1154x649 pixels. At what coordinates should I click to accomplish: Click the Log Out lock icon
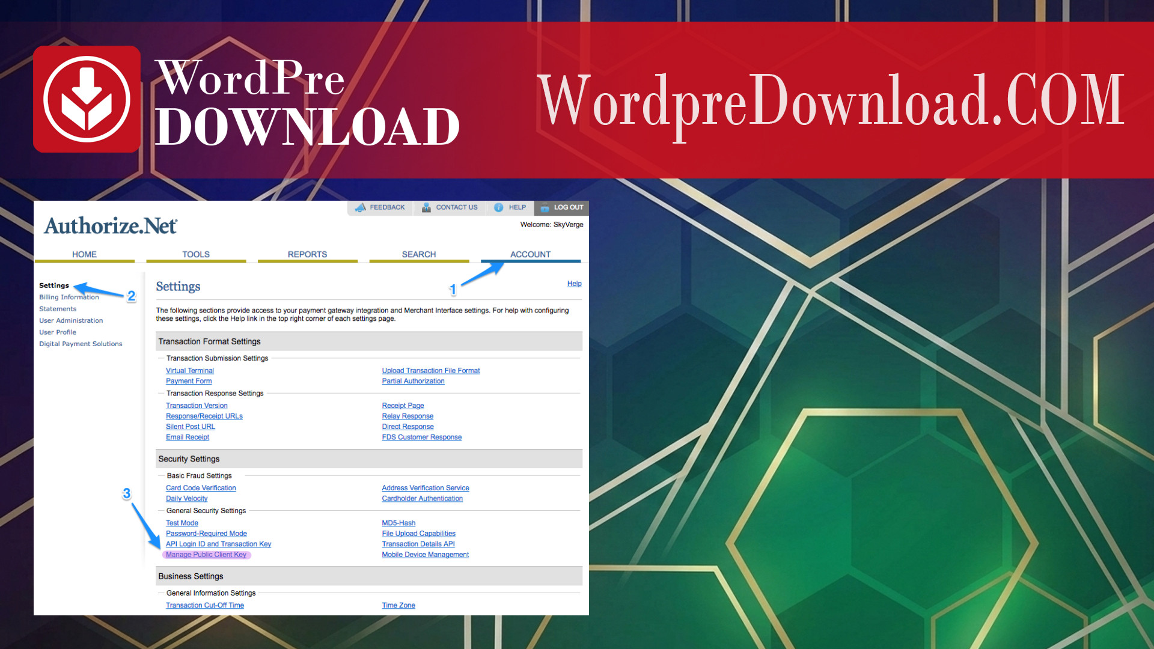(x=545, y=207)
